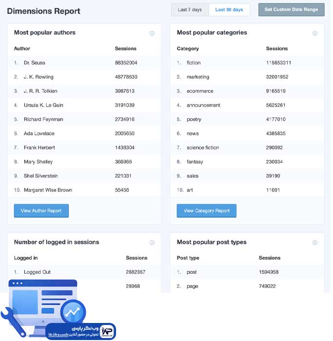Open info icon for Number of logged in sessions
Screen dimensions: 333x341
tap(152, 243)
